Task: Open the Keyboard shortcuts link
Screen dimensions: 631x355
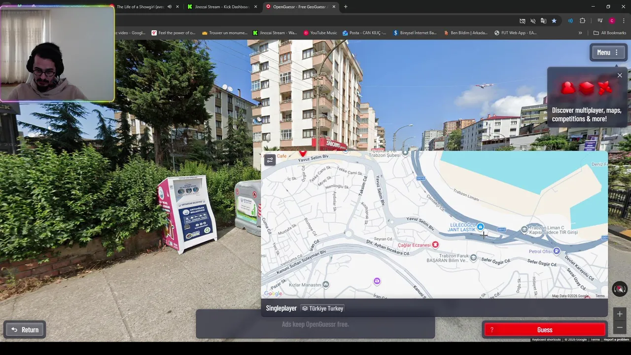Action: point(546,339)
